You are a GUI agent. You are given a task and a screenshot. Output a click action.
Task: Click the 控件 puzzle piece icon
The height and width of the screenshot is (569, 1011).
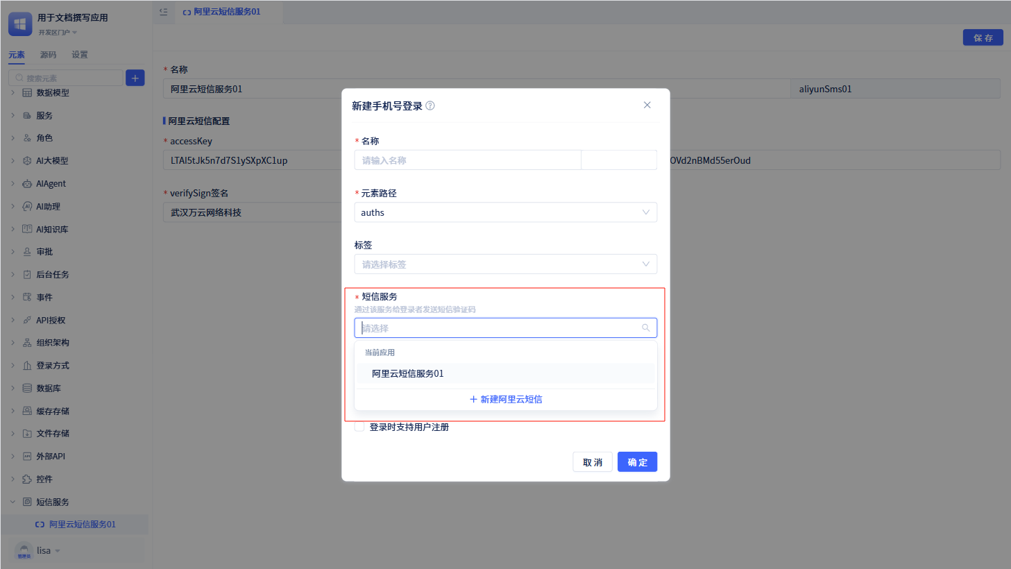tap(27, 479)
